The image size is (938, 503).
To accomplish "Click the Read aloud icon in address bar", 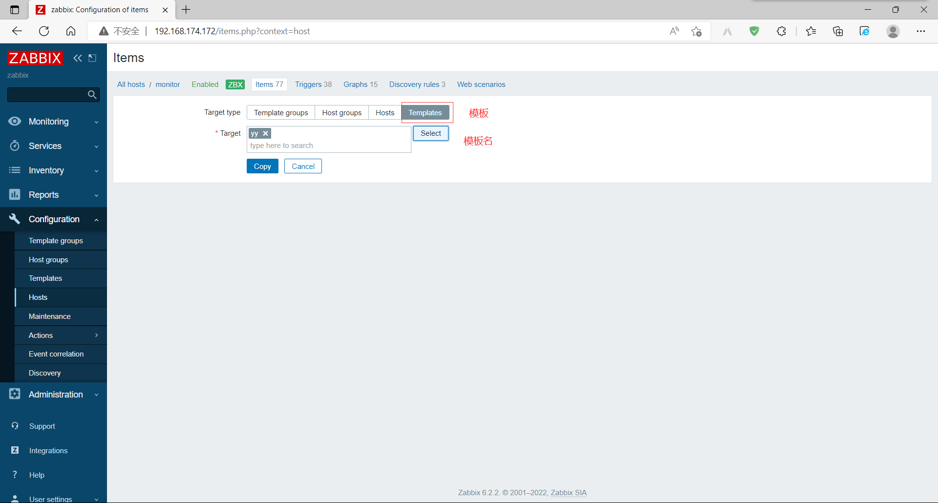I will pyautogui.click(x=674, y=31).
